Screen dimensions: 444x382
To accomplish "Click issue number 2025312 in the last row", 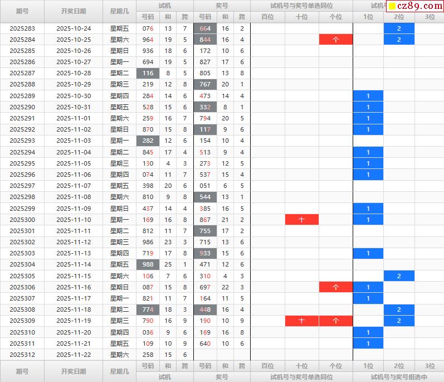I will click(22, 355).
